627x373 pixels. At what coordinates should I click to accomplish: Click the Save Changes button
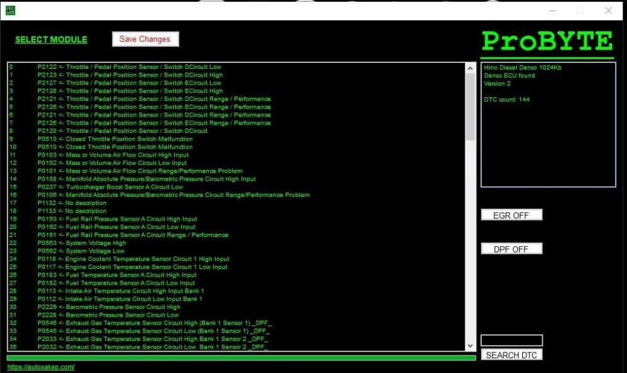[145, 38]
